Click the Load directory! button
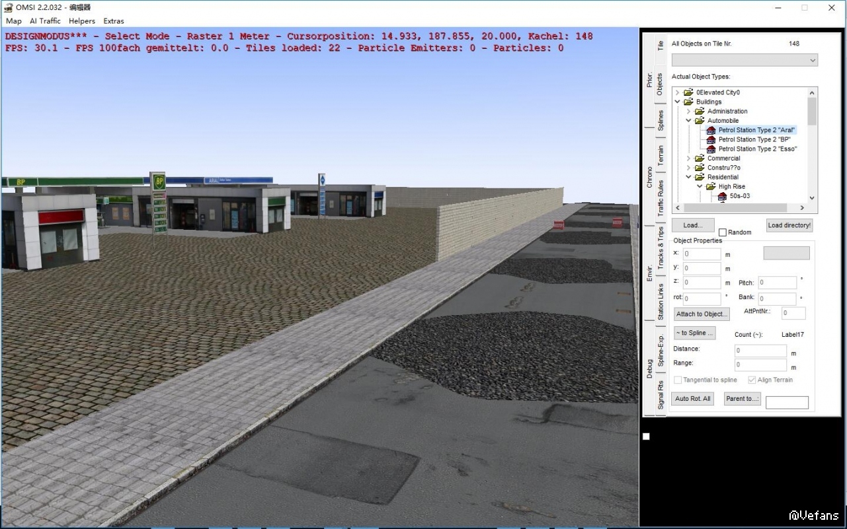The image size is (847, 529). pyautogui.click(x=789, y=225)
